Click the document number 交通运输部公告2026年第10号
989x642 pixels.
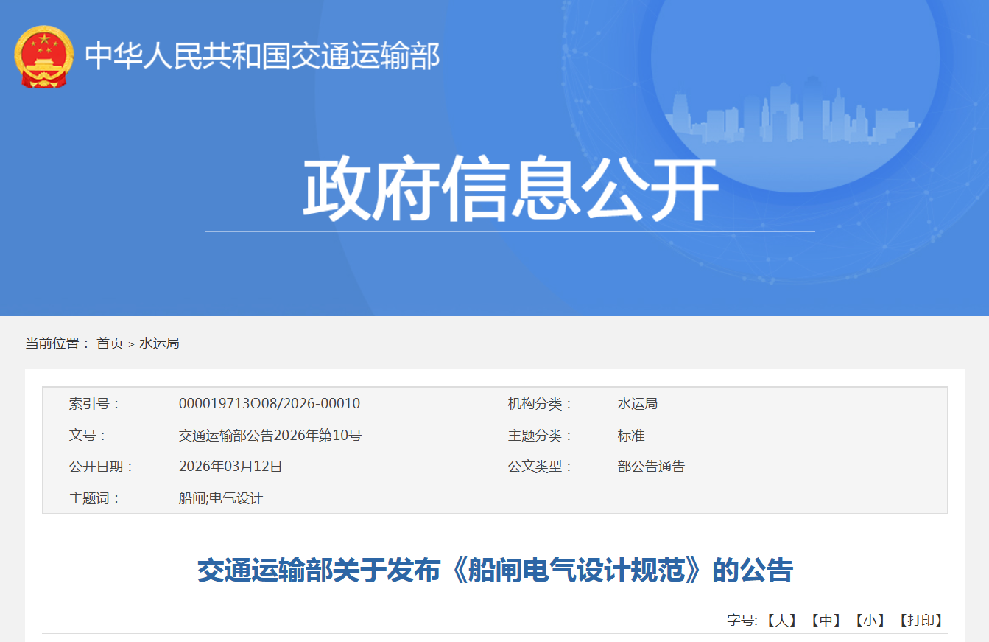pyautogui.click(x=270, y=436)
